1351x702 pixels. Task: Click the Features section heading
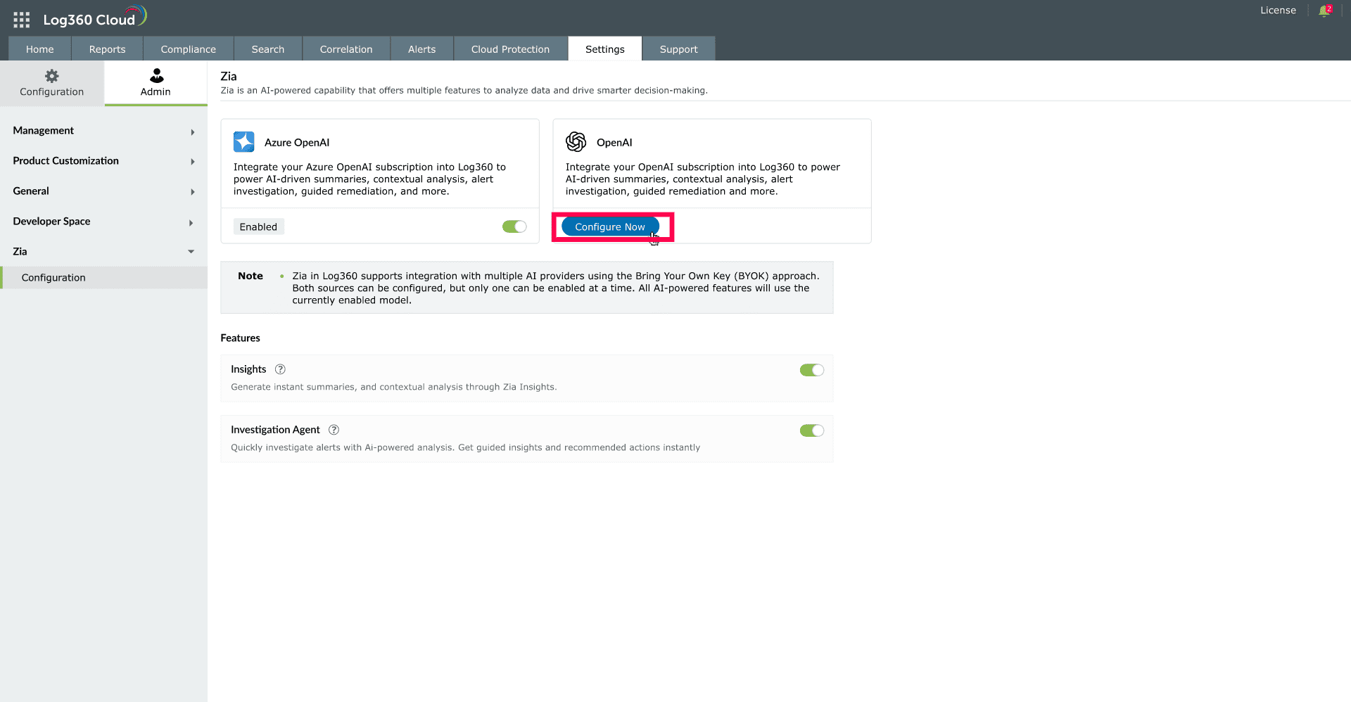(x=241, y=338)
